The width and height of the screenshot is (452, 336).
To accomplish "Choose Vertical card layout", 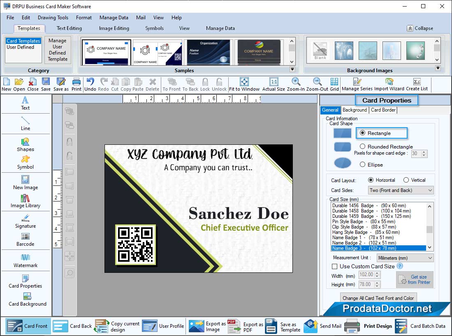I will (x=406, y=180).
